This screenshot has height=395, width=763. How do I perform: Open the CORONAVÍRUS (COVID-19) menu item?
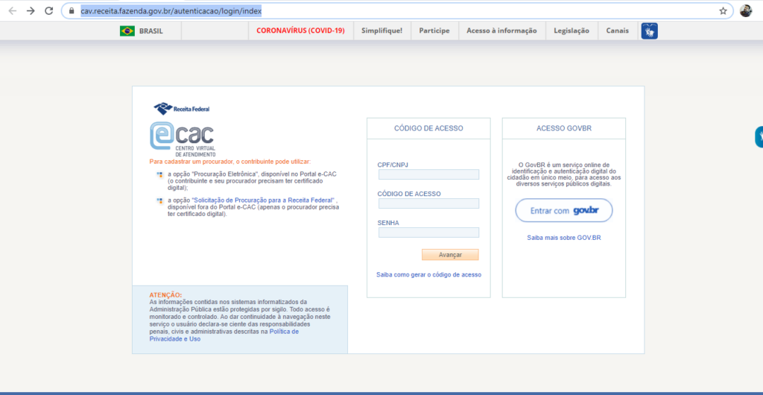[x=300, y=31]
